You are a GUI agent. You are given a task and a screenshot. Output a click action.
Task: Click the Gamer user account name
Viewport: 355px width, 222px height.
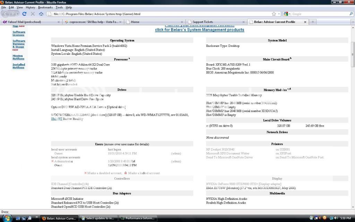58,153
